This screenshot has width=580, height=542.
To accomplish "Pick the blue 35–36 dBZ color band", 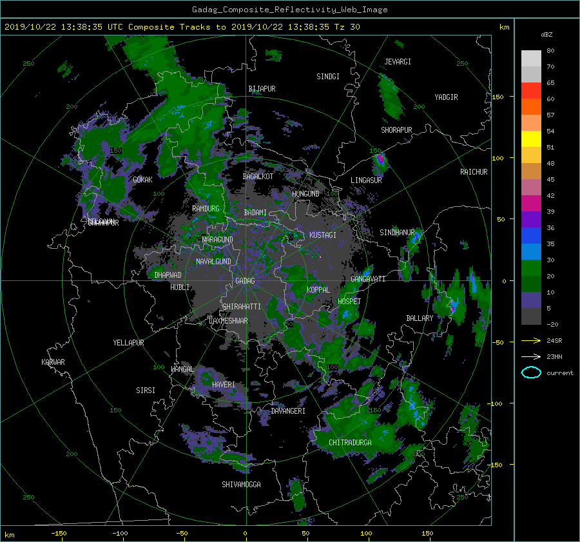I will click(531, 236).
